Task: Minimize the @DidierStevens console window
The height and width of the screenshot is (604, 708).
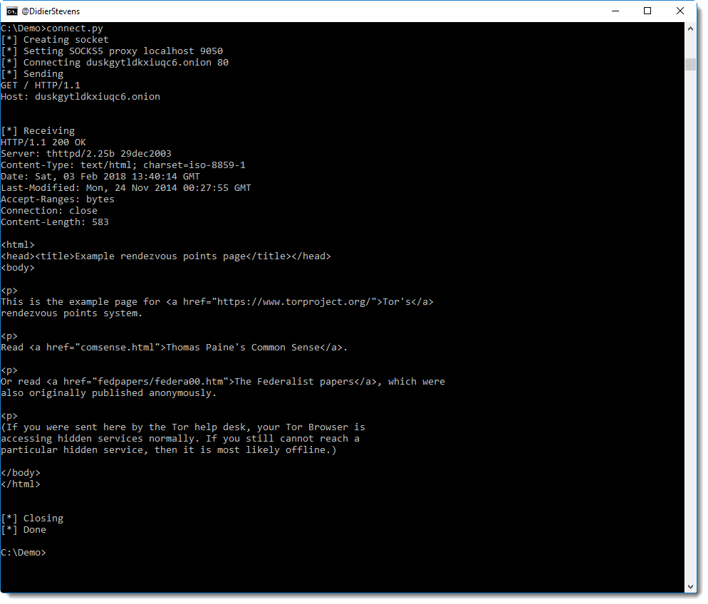Action: point(614,11)
